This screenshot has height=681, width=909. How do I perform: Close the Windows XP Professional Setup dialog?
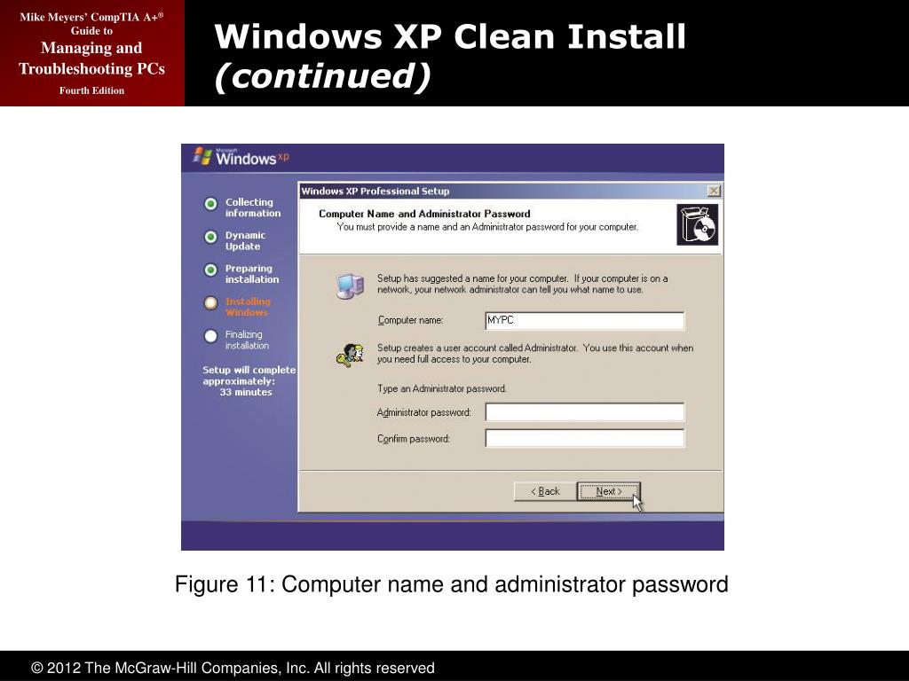point(714,191)
